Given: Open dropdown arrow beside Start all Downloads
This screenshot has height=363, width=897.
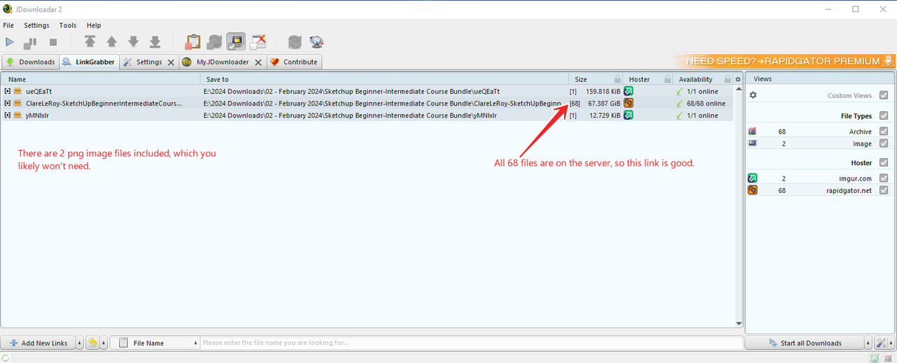Looking at the screenshot, I should [x=868, y=343].
